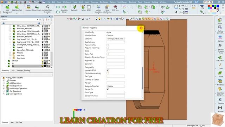Viewport: 225px width, 127px height.
Task: Open Parting Analysis Tools in the sidebar
Action: 220,49
